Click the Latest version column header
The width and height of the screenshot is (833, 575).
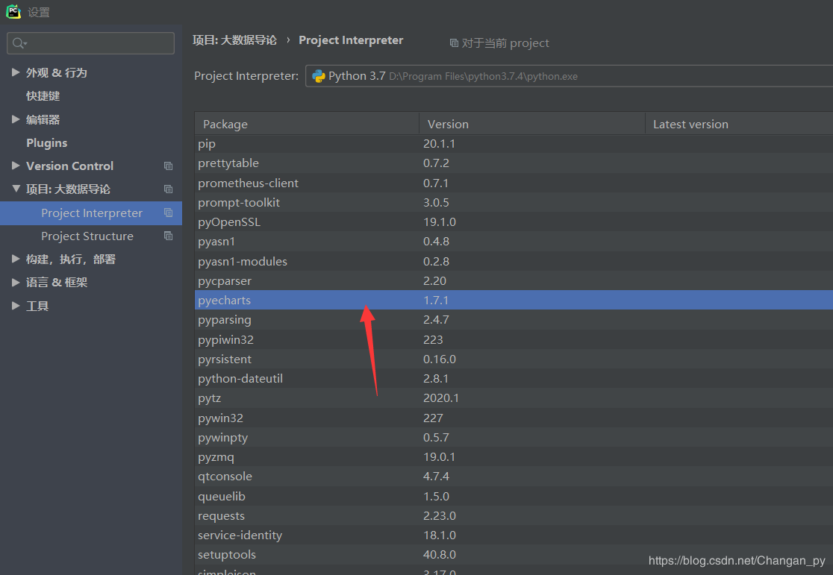(x=739, y=124)
